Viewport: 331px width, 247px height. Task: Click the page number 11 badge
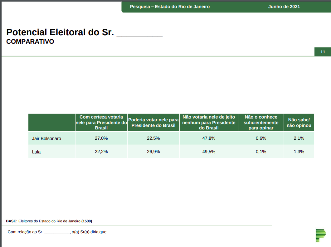323,52
